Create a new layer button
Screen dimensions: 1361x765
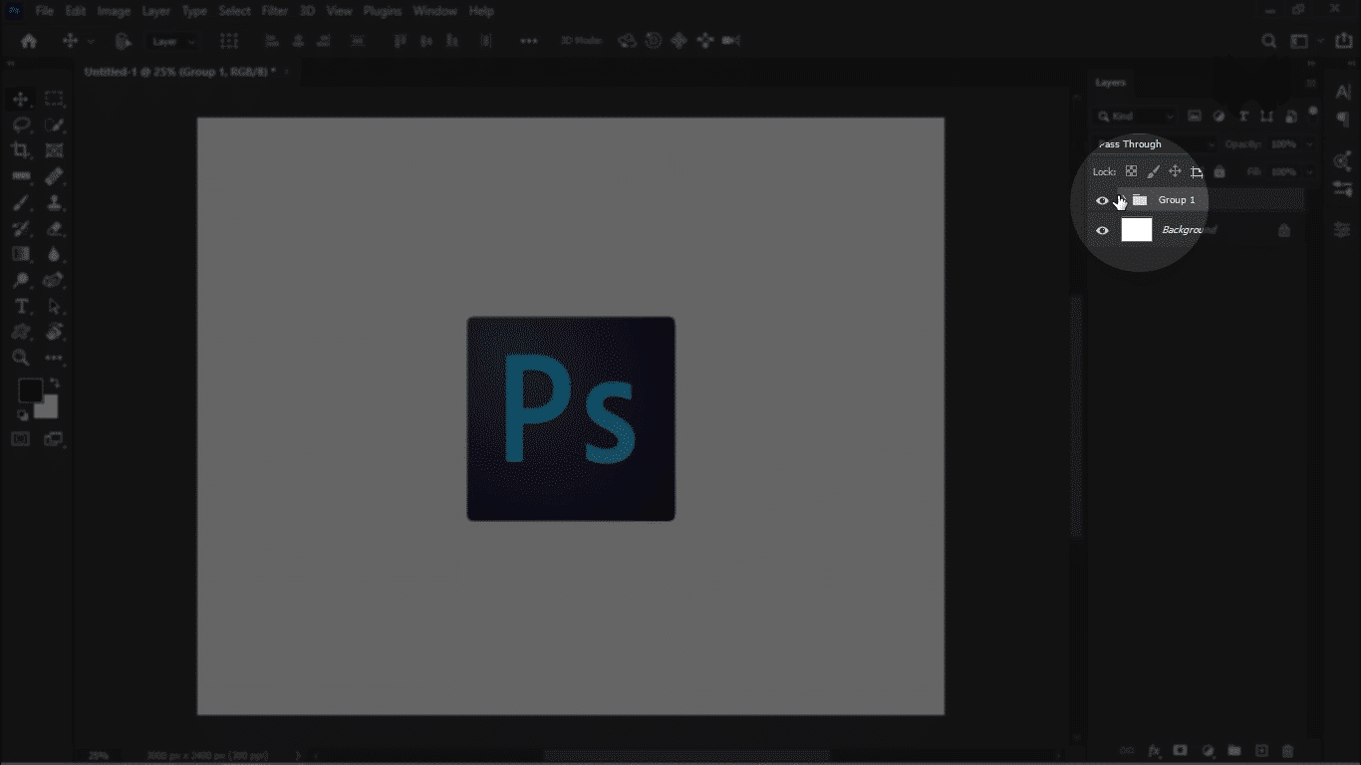(x=1260, y=750)
